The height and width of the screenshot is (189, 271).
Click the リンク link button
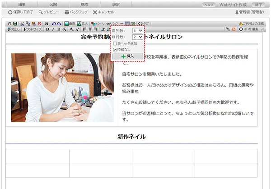point(112,23)
